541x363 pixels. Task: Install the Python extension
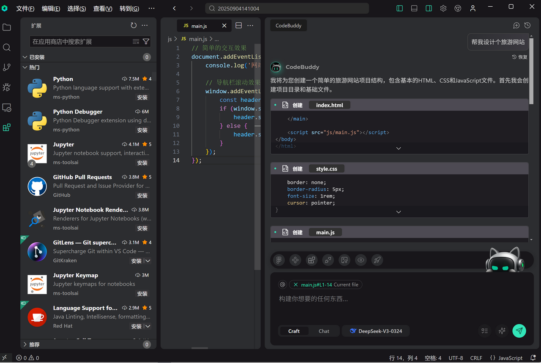(142, 97)
